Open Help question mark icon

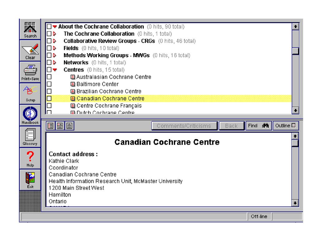pyautogui.click(x=30, y=158)
